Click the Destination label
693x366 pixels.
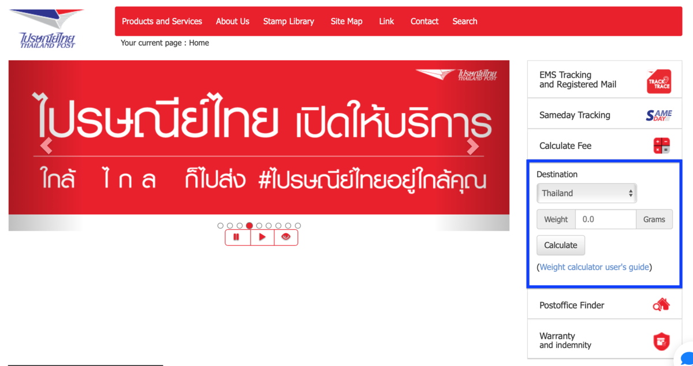click(x=557, y=174)
